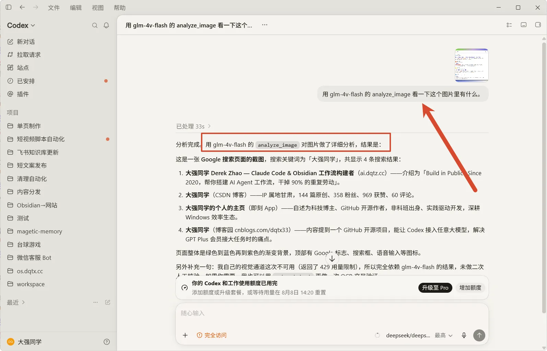Open the 文件 menu
The width and height of the screenshot is (547, 351).
[x=54, y=8]
